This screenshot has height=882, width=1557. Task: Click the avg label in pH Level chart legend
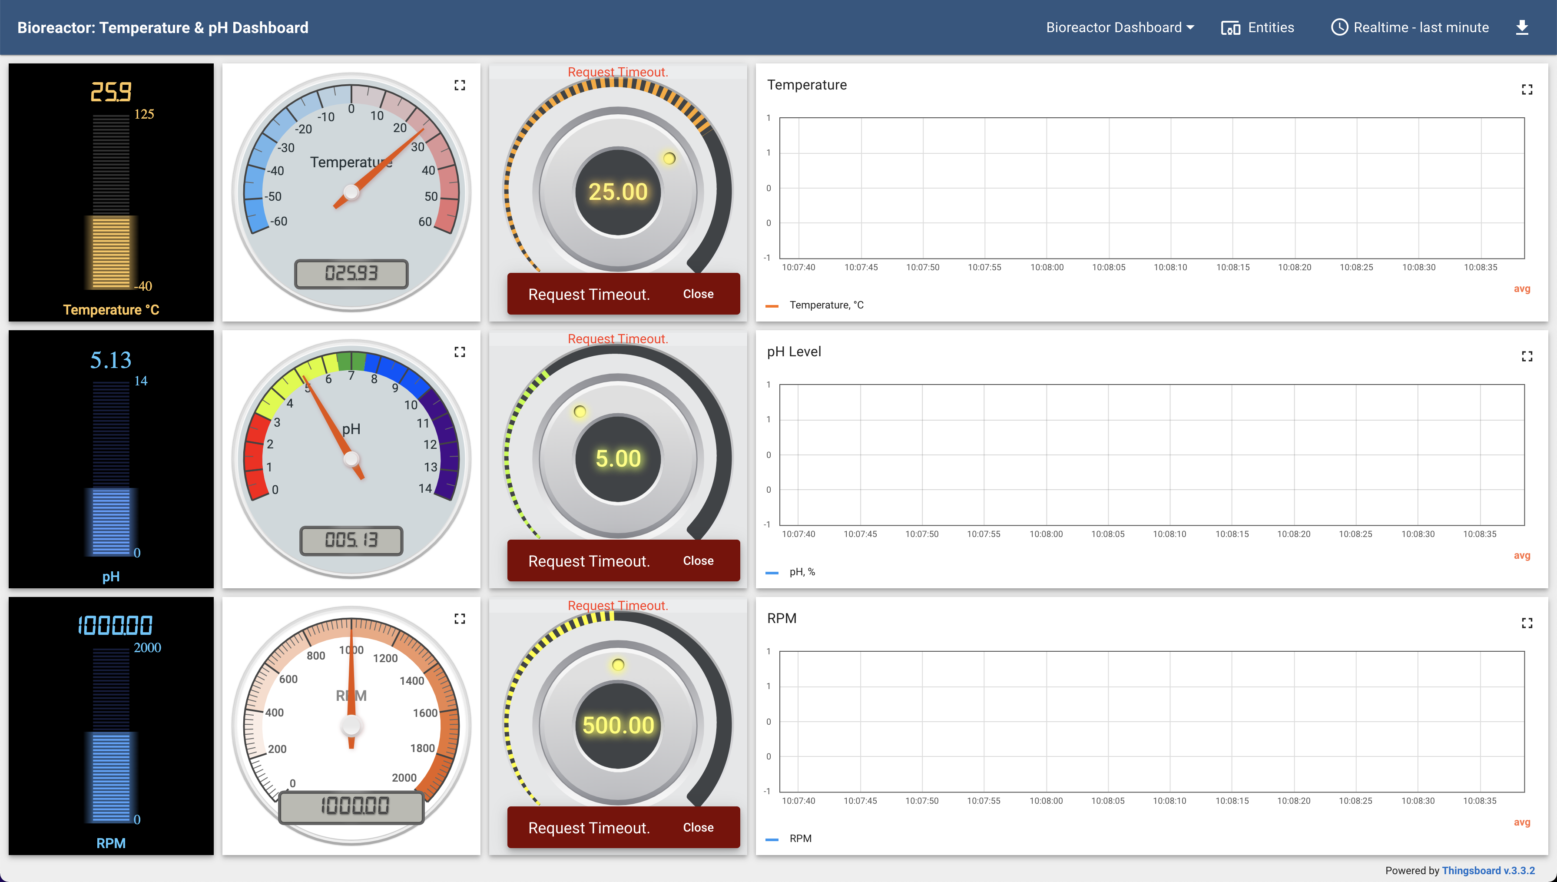coord(1521,555)
